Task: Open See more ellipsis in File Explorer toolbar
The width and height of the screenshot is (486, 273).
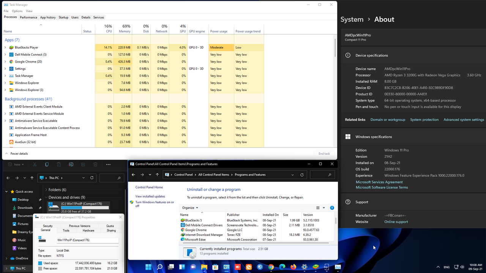Action: [108, 165]
